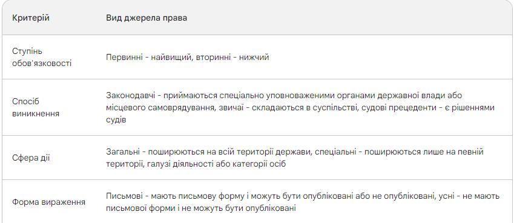Click the 'Критерій' column header
Screen dimensions: 514x223
(31, 18)
